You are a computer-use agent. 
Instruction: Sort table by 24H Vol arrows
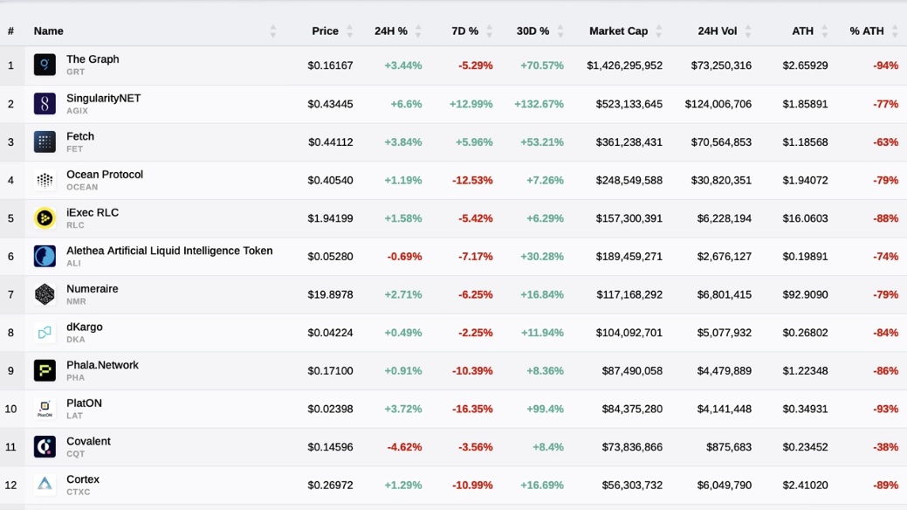click(748, 31)
